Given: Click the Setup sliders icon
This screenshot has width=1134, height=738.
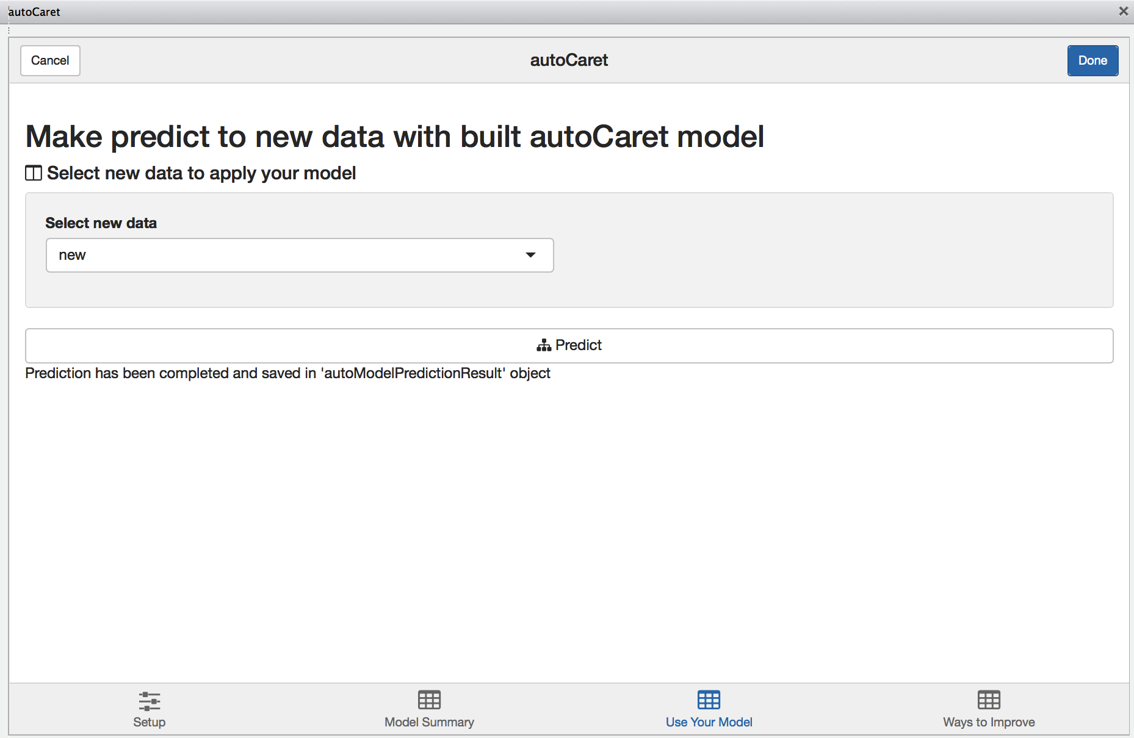Looking at the screenshot, I should tap(150, 701).
